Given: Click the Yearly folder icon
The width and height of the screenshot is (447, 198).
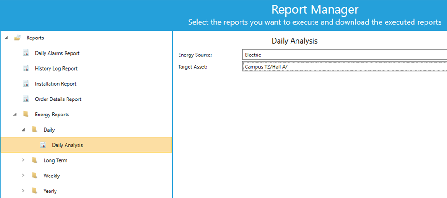Looking at the screenshot, I should 34,191.
